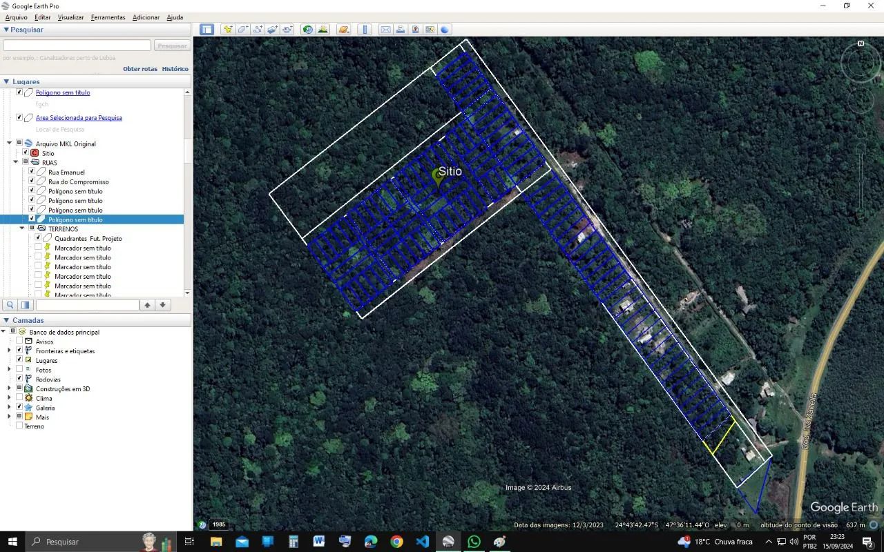Disable the Fronteiras e etiquetas layer checkbox
The width and height of the screenshot is (884, 552).
pos(19,351)
